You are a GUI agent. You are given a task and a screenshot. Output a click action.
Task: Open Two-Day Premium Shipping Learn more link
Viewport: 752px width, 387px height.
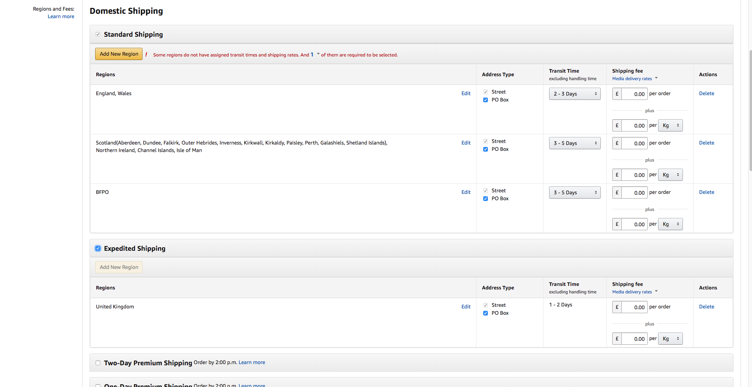(x=252, y=363)
